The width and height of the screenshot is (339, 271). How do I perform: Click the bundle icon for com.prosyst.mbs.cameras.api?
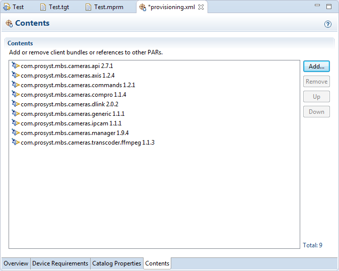15,66
